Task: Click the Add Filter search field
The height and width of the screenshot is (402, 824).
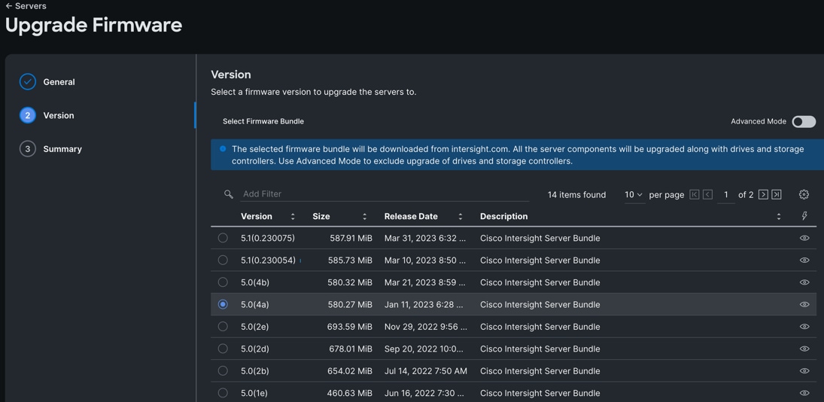Action: click(385, 194)
